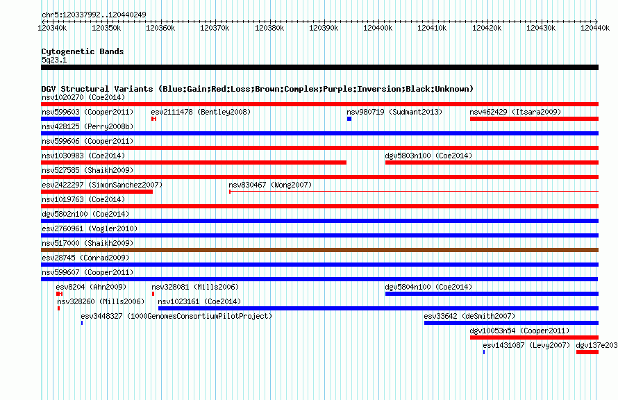This screenshot has width=618, height=400.
Task: Click the blue nsv428125 gain bar
Action: coord(319,133)
